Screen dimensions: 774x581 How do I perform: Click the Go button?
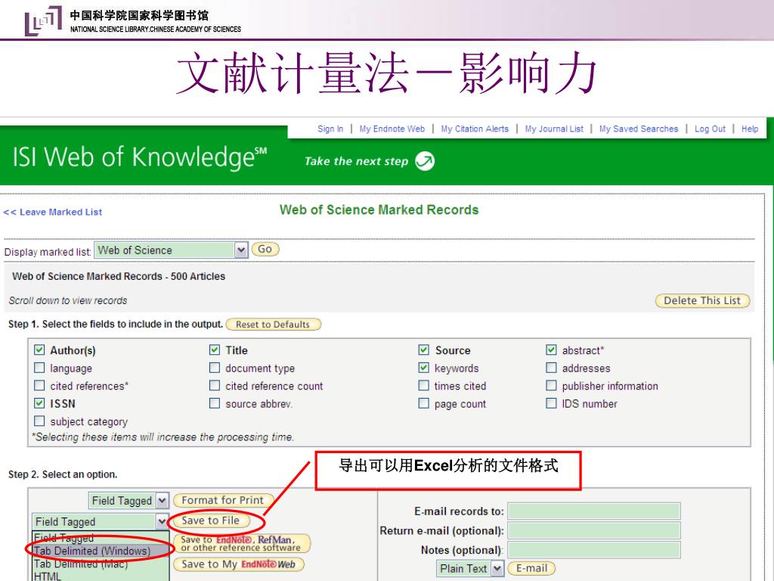coord(265,250)
